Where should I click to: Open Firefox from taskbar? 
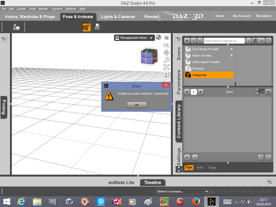tap(196, 202)
